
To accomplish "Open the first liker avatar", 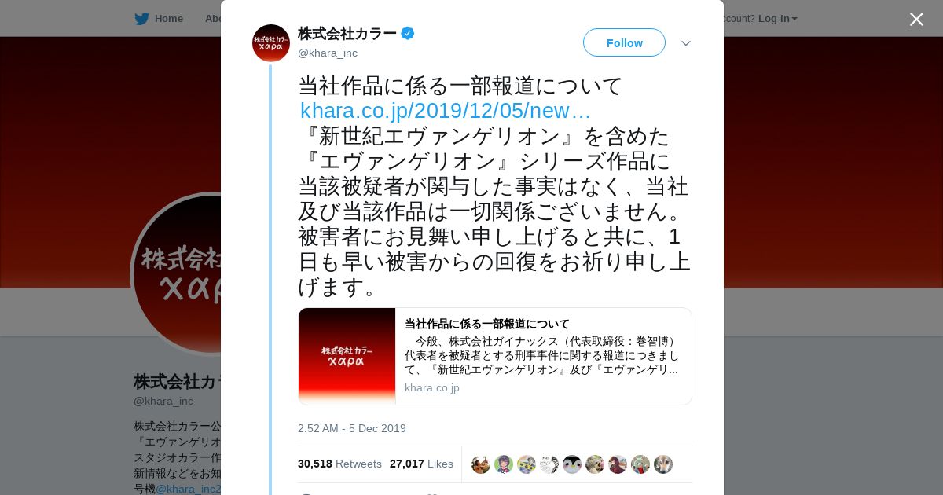I will [x=481, y=464].
